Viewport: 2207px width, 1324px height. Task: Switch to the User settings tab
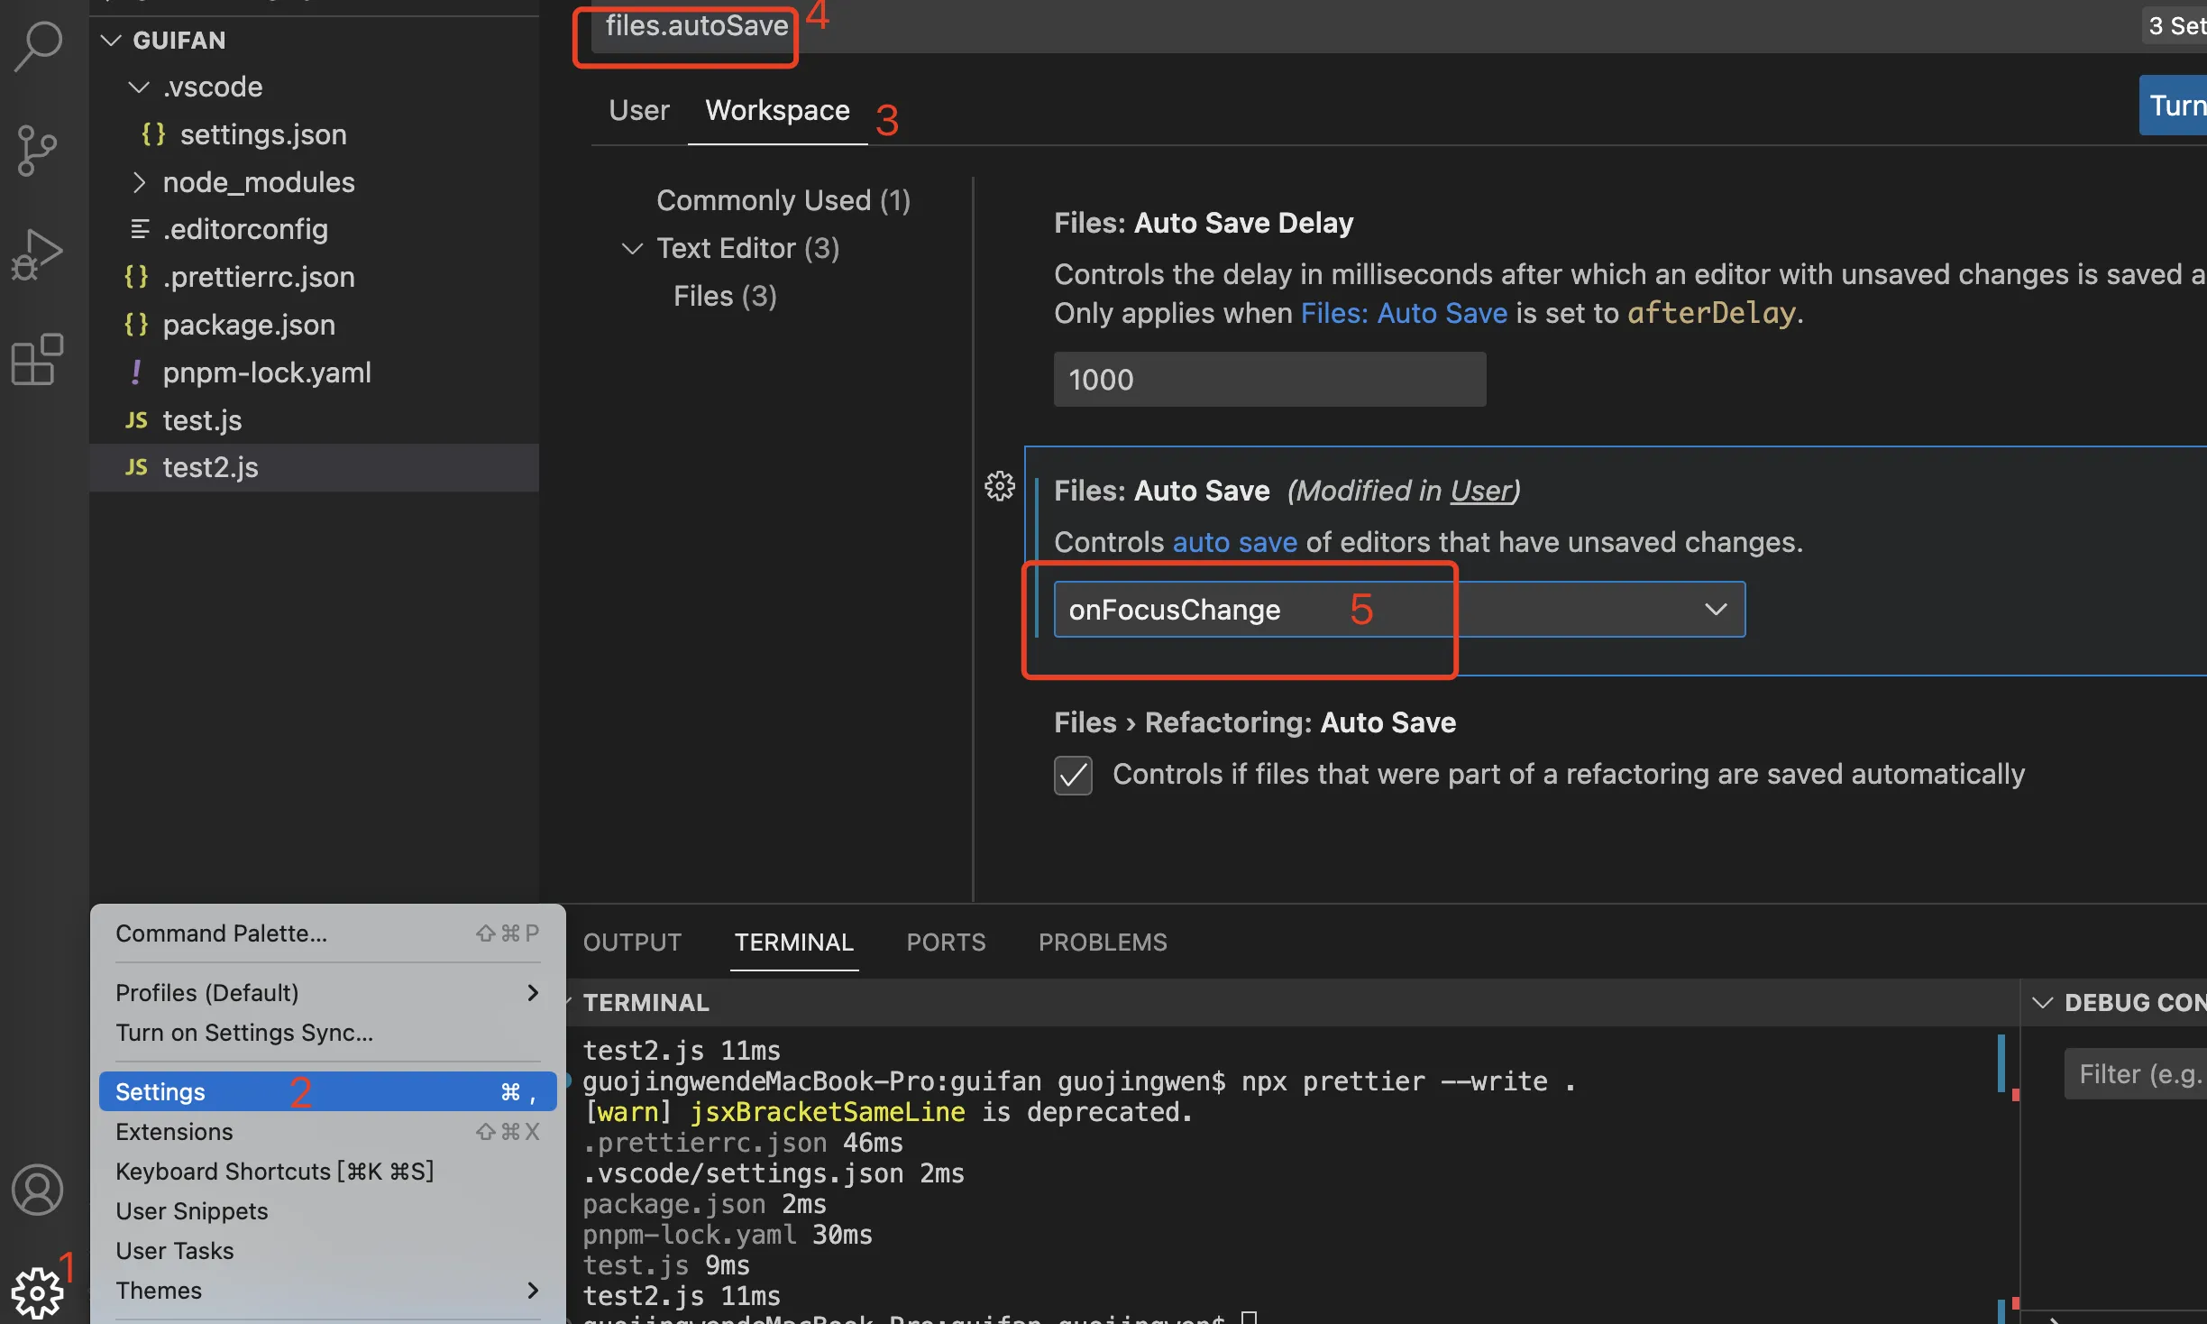[639, 110]
